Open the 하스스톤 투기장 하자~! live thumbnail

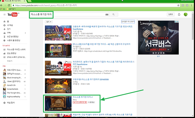(x=58, y=103)
